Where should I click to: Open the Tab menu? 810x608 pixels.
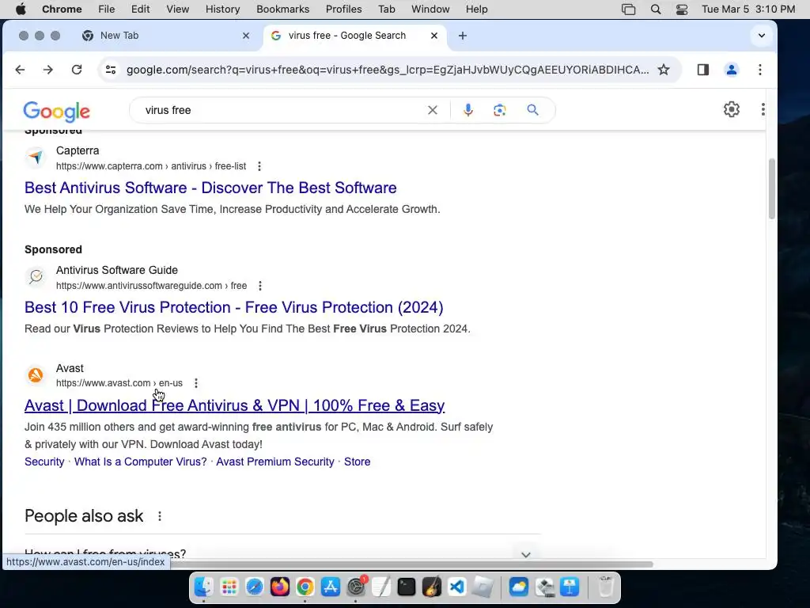click(x=386, y=9)
